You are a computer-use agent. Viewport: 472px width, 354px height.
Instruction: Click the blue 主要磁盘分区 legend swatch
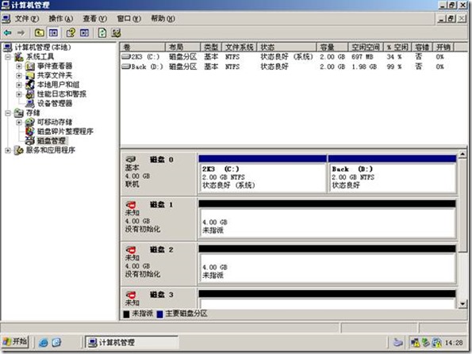coord(159,314)
